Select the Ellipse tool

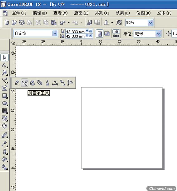click(x=5, y=103)
